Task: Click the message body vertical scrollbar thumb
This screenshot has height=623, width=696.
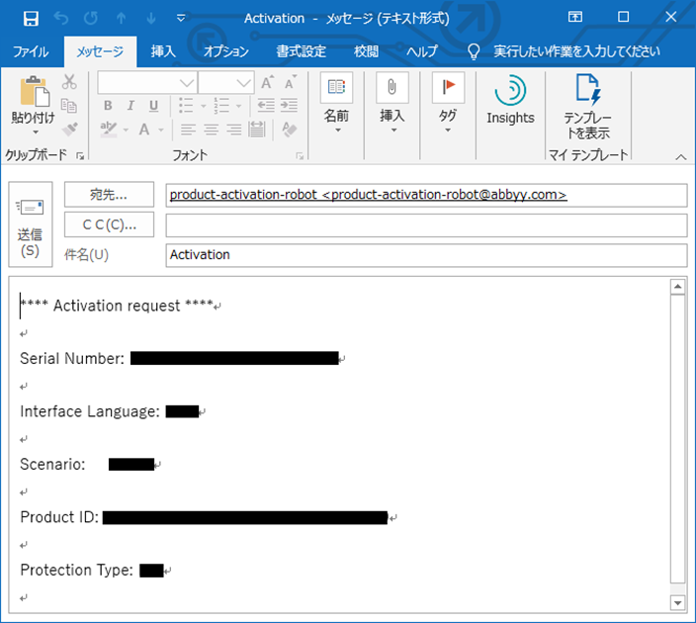Action: [677, 438]
